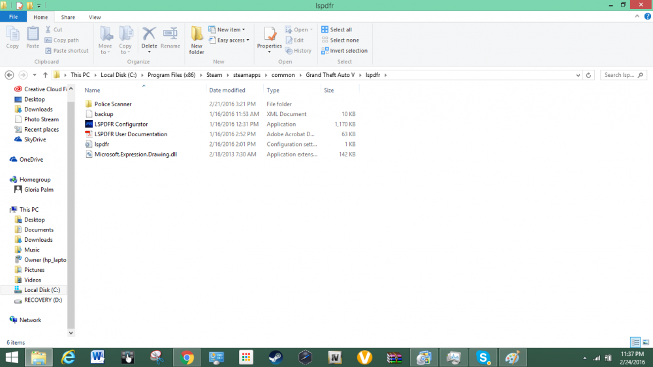
Task: Minimize the ribbon with the chevron
Action: tap(637, 17)
